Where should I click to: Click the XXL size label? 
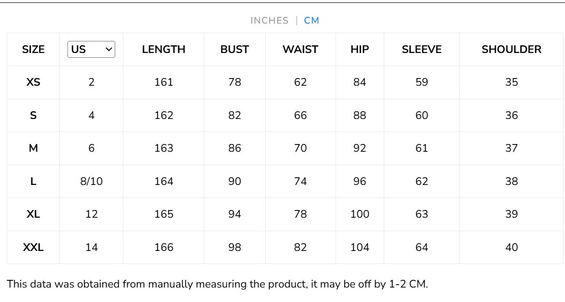coord(33,247)
